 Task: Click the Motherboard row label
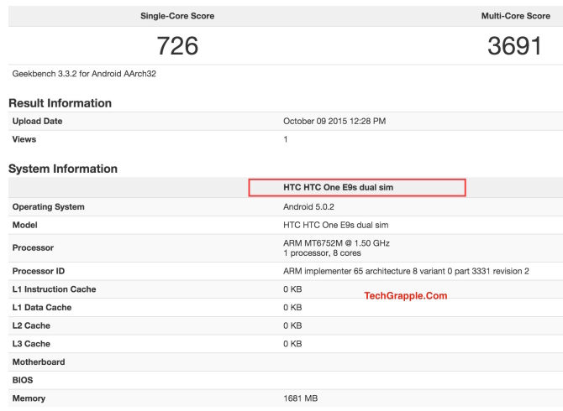pos(39,362)
